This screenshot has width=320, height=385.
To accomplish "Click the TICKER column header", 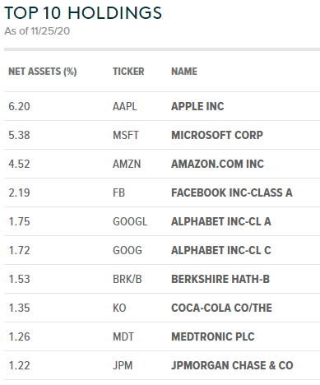I will click(128, 72).
